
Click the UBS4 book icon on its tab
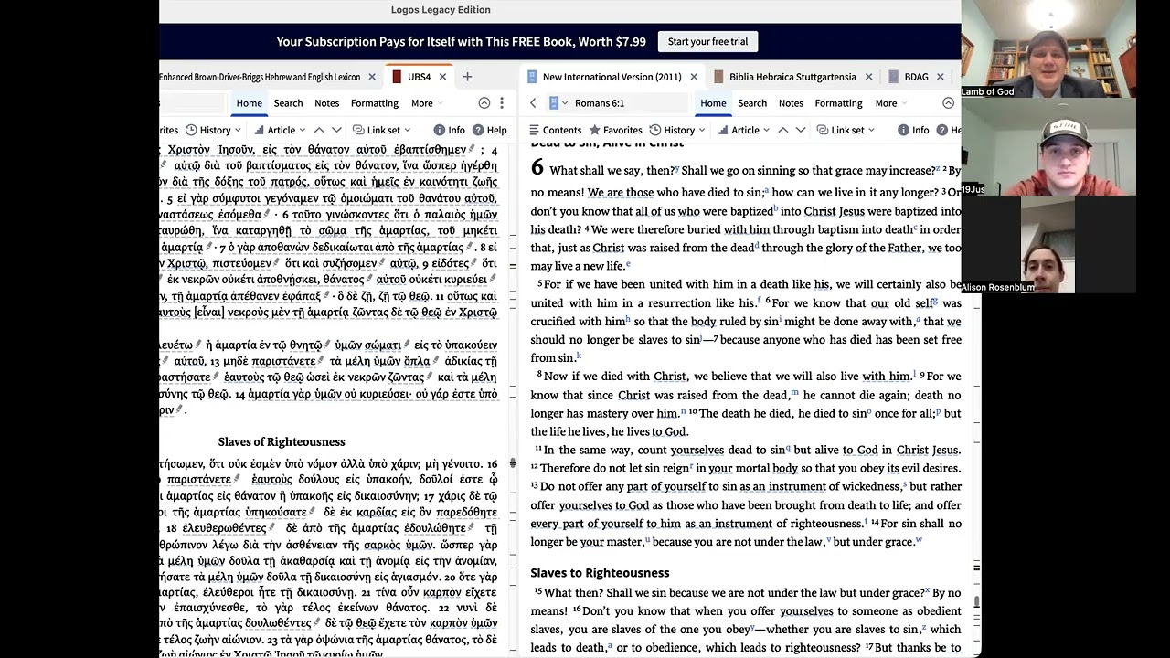pos(397,77)
